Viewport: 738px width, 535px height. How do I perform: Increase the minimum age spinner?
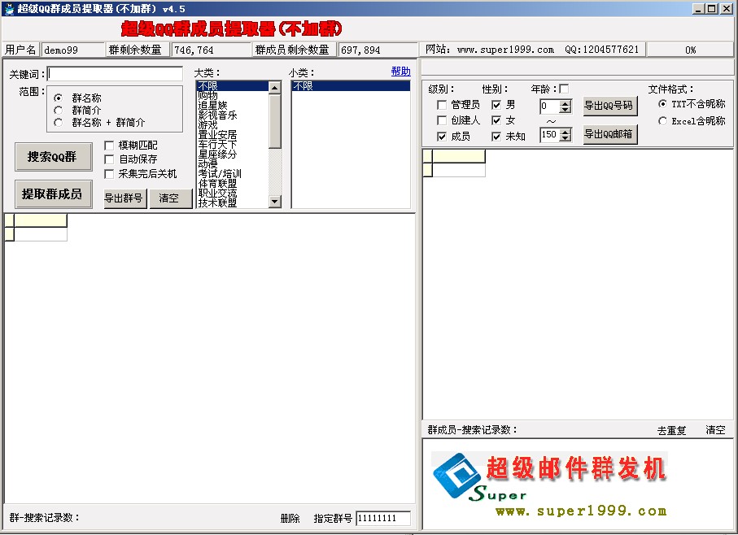point(566,102)
